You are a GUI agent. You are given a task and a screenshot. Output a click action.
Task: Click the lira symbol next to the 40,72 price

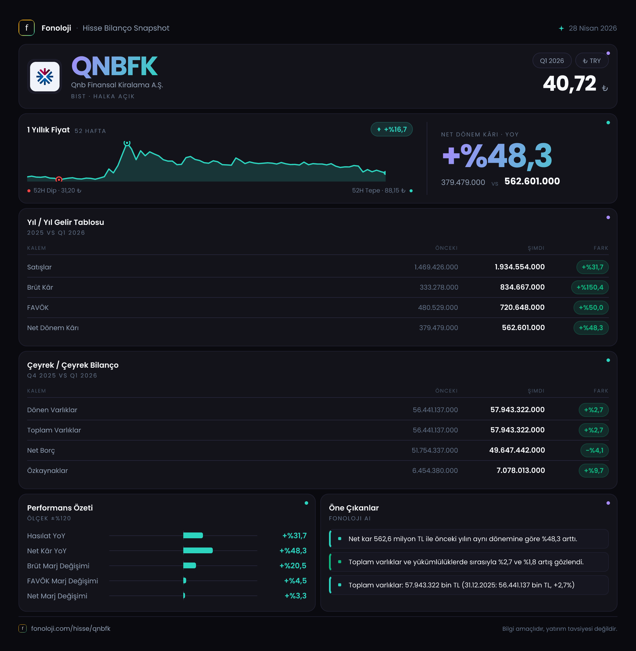(604, 88)
